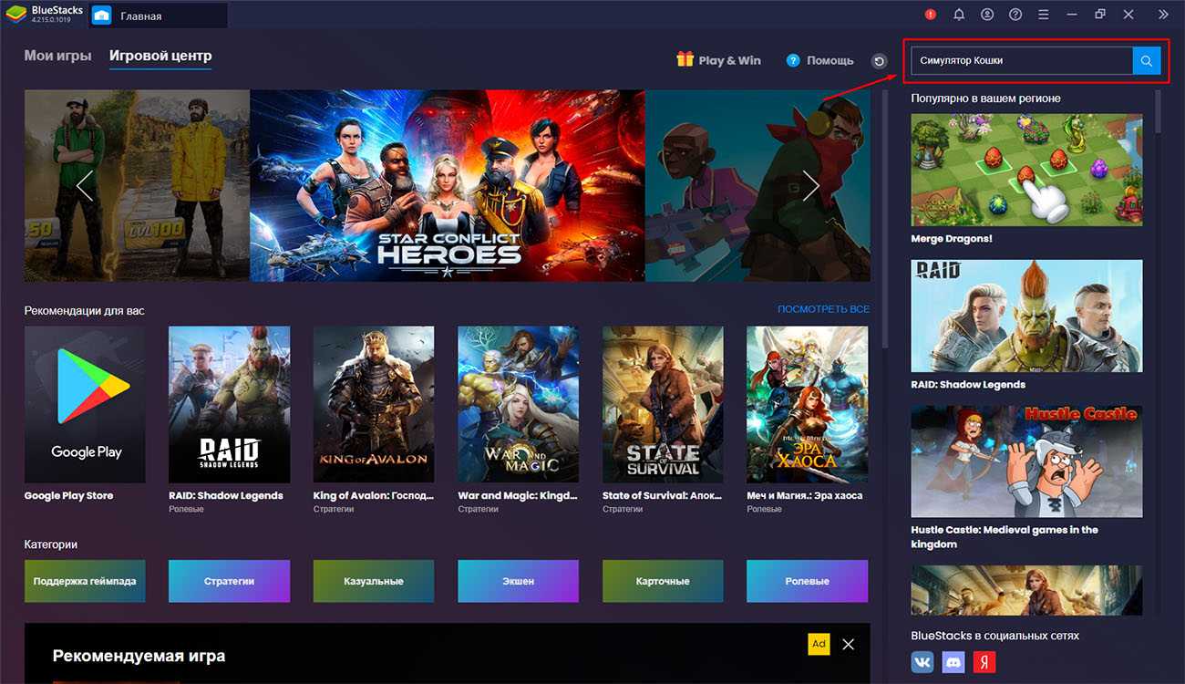The height and width of the screenshot is (684, 1185).
Task: Open the user account icon
Action: (x=987, y=15)
